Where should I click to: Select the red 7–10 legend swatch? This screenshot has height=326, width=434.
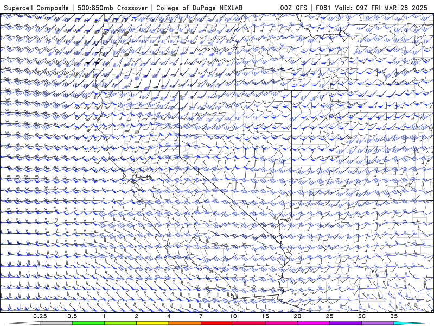pyautogui.click(x=216, y=323)
